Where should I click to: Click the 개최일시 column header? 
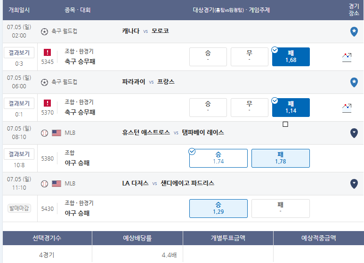pos(19,10)
